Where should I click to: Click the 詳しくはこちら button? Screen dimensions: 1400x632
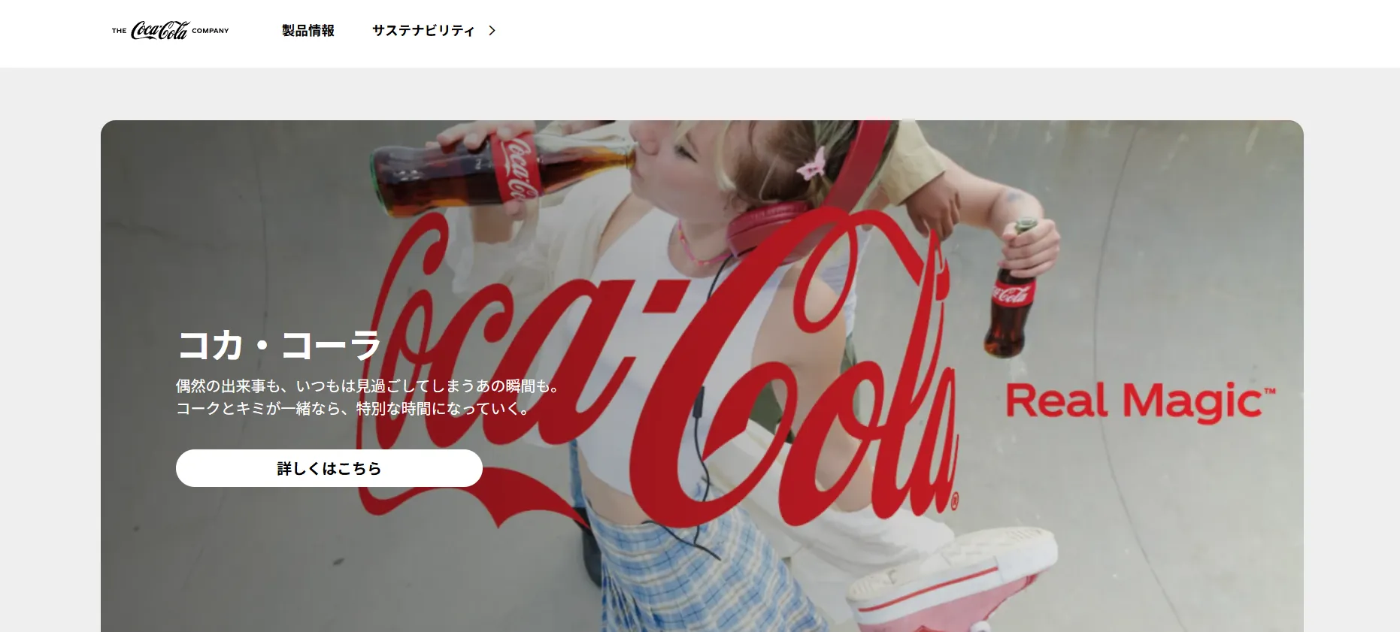329,468
